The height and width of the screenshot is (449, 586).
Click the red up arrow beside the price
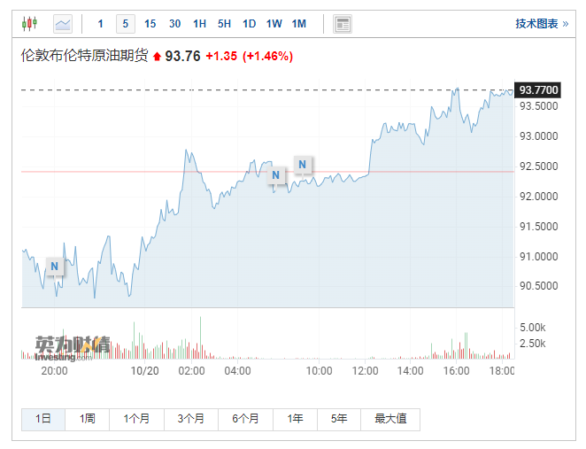pos(158,57)
